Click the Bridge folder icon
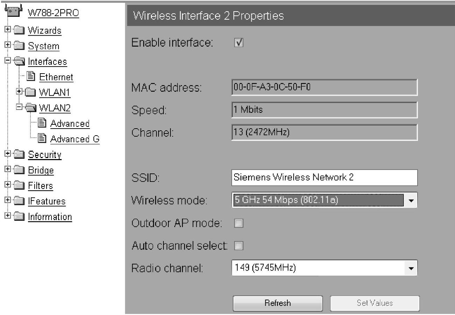 pyautogui.click(x=19, y=170)
